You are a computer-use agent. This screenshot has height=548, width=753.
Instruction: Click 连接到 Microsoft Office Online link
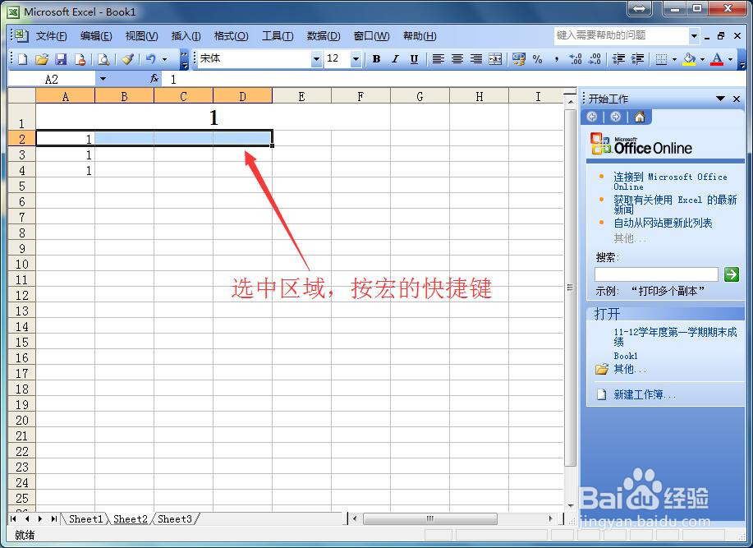click(x=670, y=182)
